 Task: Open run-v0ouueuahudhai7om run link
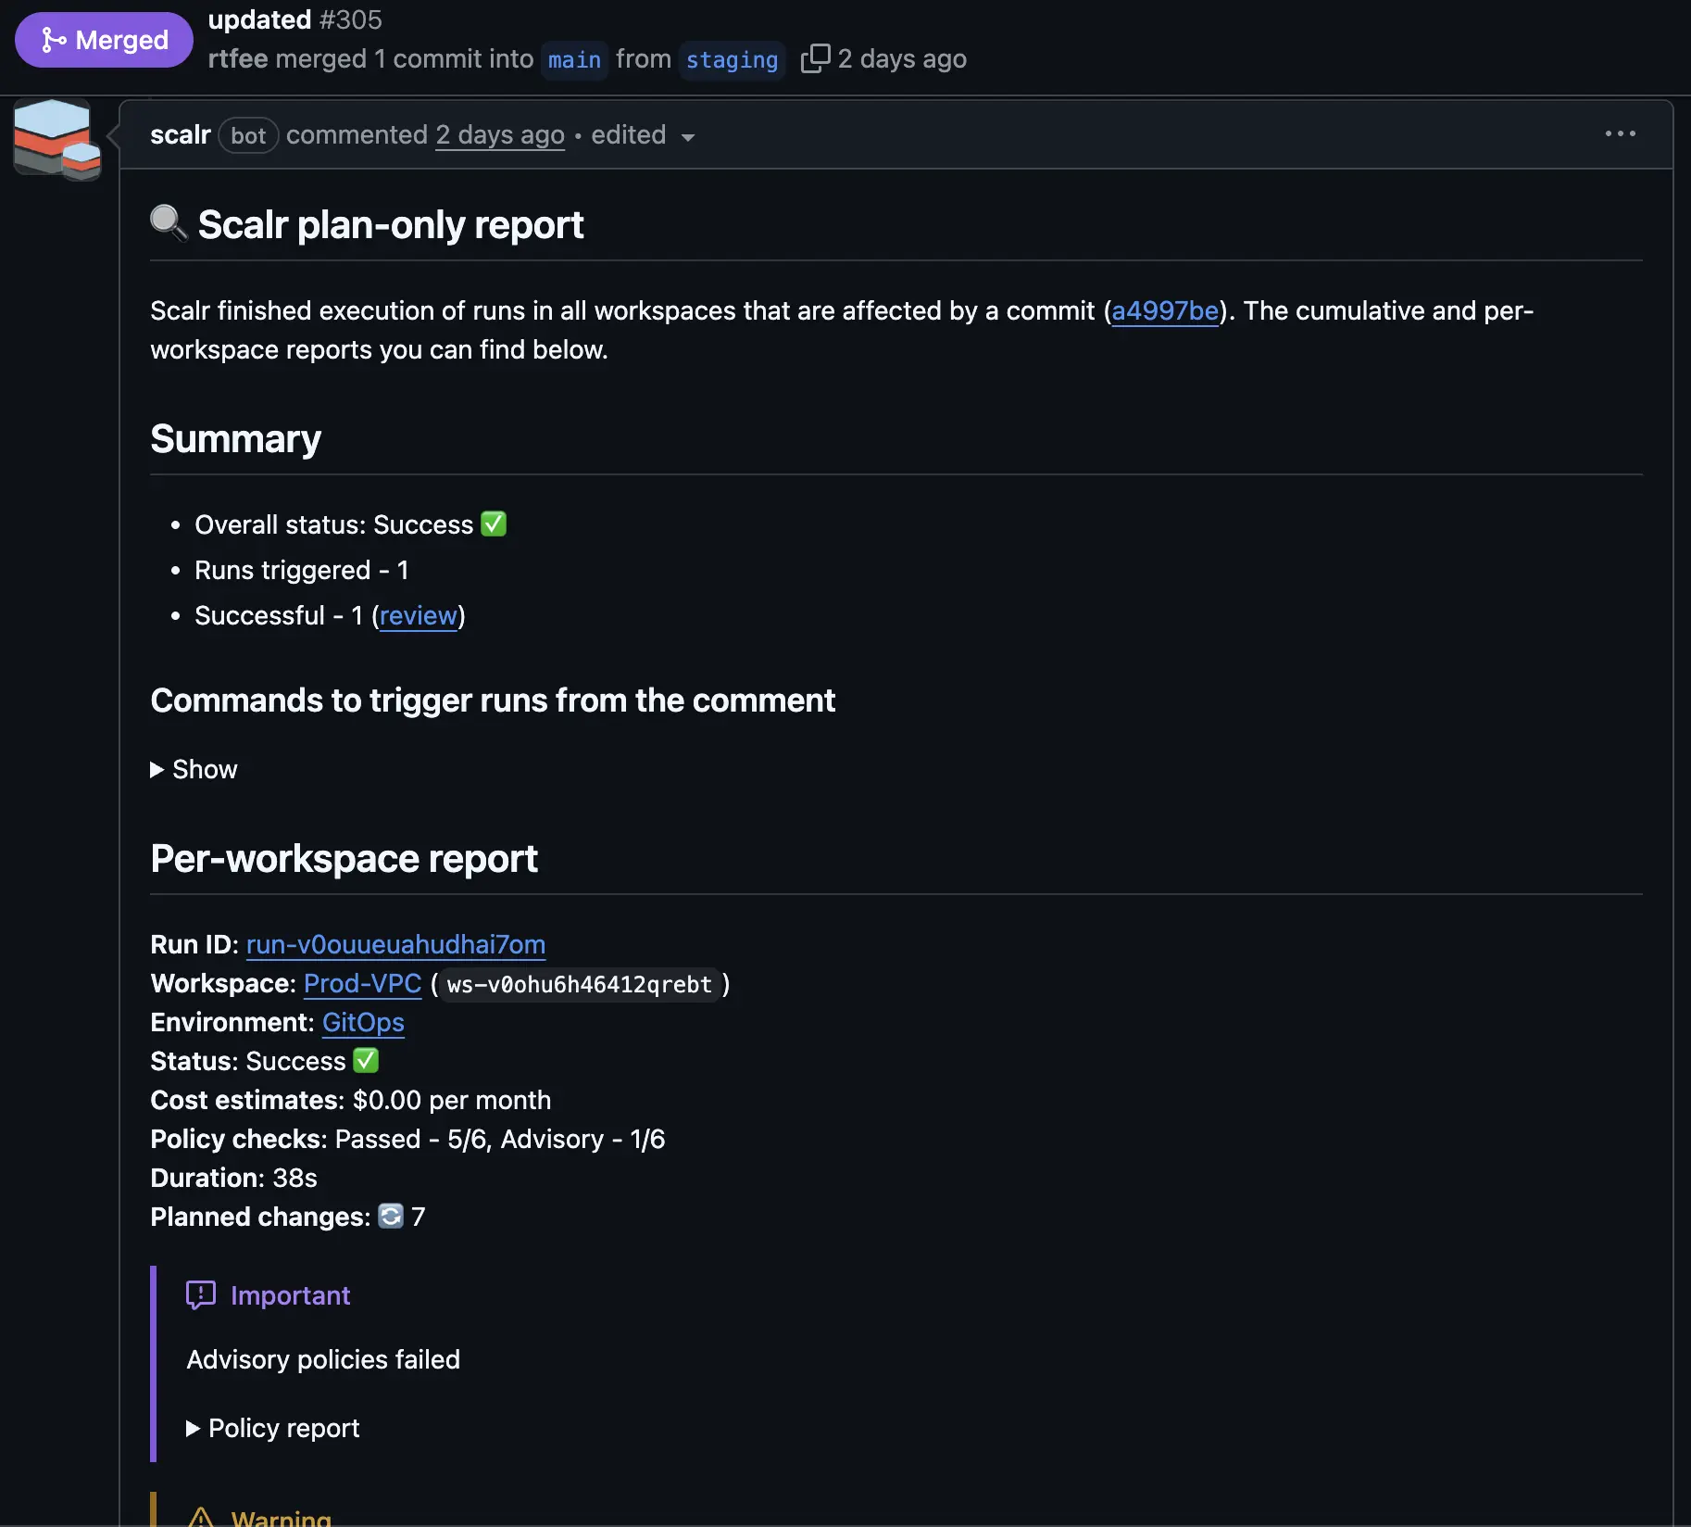coord(395,944)
